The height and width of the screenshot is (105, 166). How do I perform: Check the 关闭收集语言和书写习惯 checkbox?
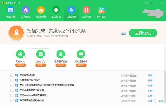[x=12, y=90]
